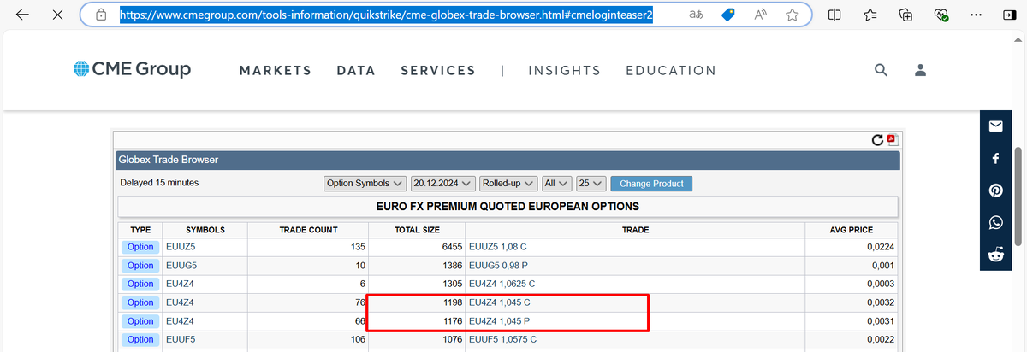This screenshot has width=1027, height=352.
Task: Click the Globex Trade Browser title
Action: tap(168, 159)
